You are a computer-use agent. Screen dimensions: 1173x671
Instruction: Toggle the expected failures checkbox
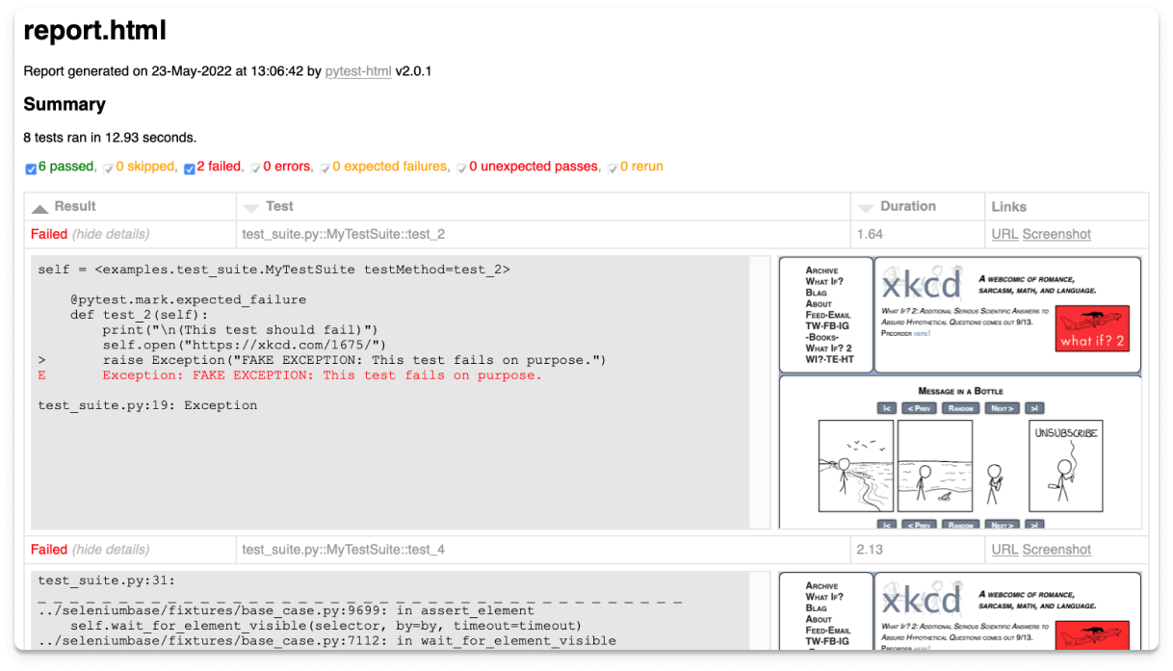325,168
